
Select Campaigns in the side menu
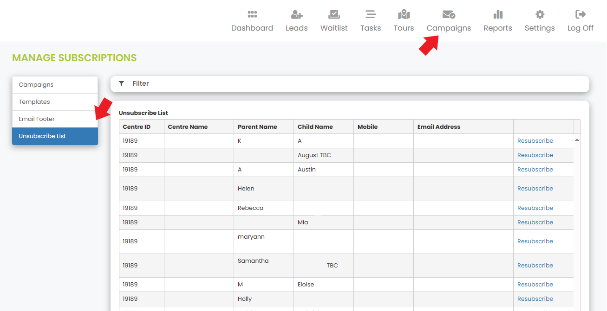36,85
